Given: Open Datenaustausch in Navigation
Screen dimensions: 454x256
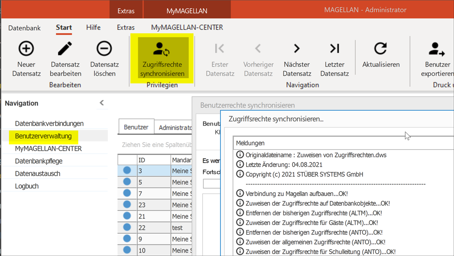Looking at the screenshot, I should [x=38, y=174].
